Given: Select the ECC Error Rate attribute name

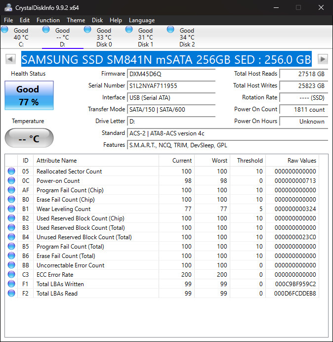Looking at the screenshot, I should 55,275.
